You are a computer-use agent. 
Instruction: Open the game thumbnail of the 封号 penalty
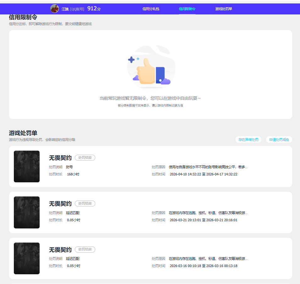click(x=27, y=166)
